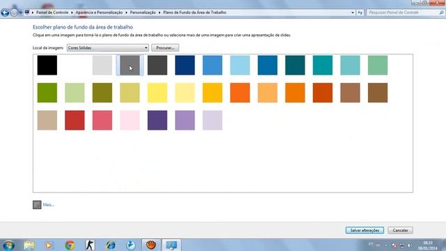Choose the pale lilac swatch

point(213,121)
